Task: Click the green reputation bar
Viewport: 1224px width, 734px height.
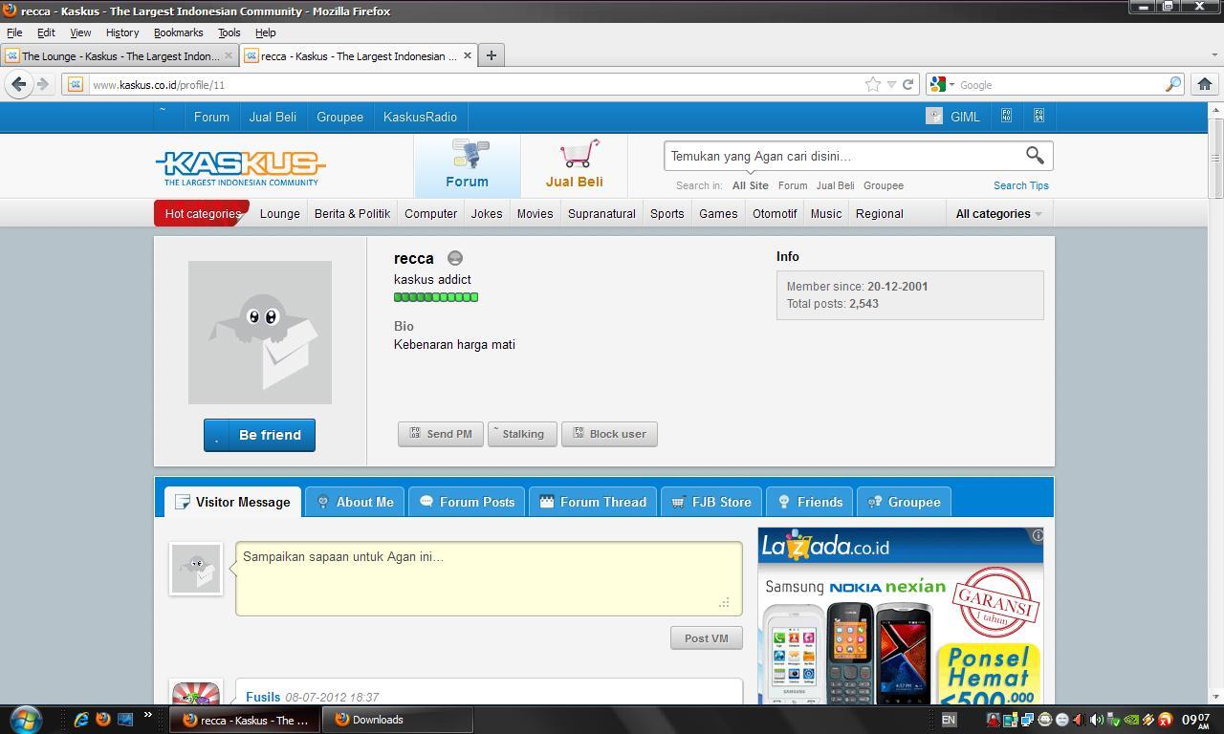Action: 436,297
